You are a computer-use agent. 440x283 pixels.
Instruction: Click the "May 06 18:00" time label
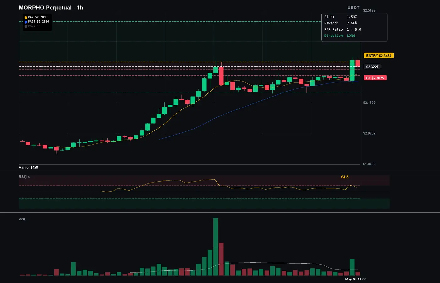click(355, 279)
